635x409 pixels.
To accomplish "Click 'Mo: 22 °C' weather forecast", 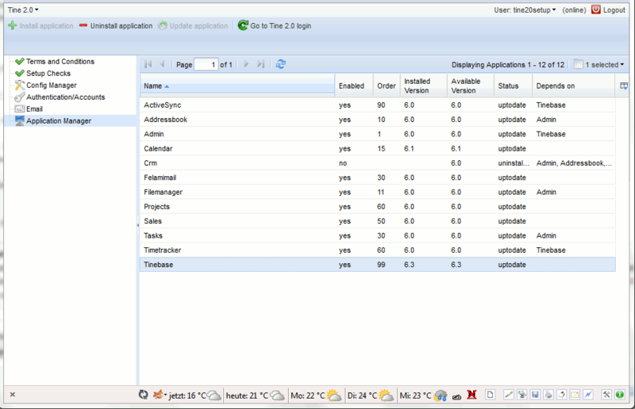I will click(316, 396).
